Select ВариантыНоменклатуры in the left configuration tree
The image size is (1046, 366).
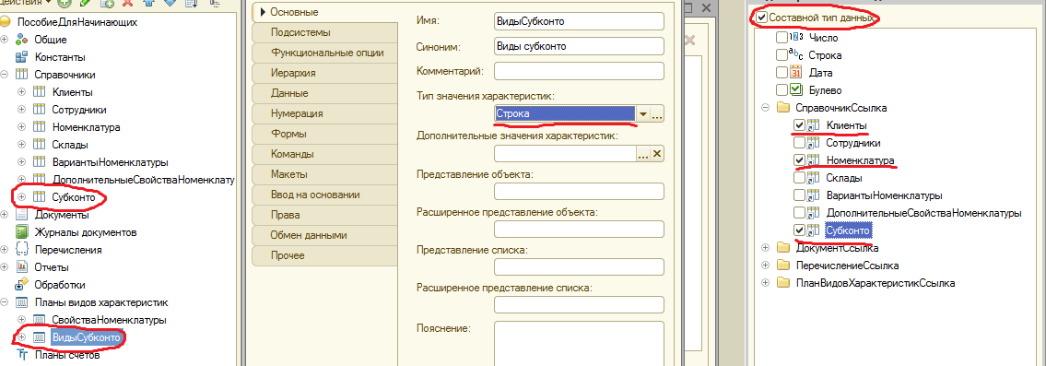(x=110, y=162)
